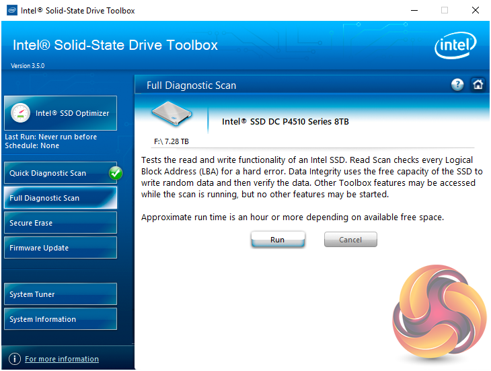Click the 'F:\ 7.28 TB' drive label
This screenshot has height=371, width=491.
pos(172,141)
